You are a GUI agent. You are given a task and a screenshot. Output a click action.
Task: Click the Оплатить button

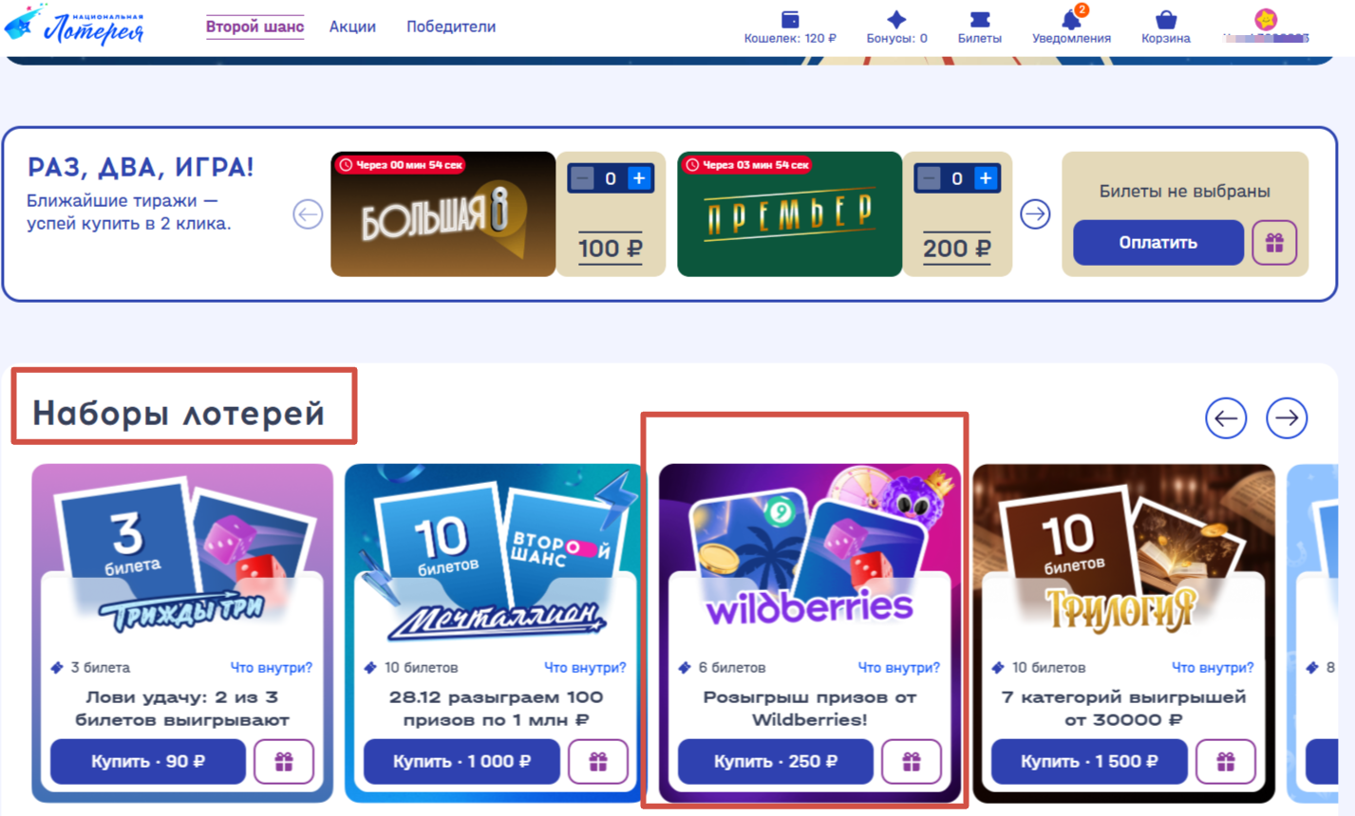pyautogui.click(x=1158, y=243)
